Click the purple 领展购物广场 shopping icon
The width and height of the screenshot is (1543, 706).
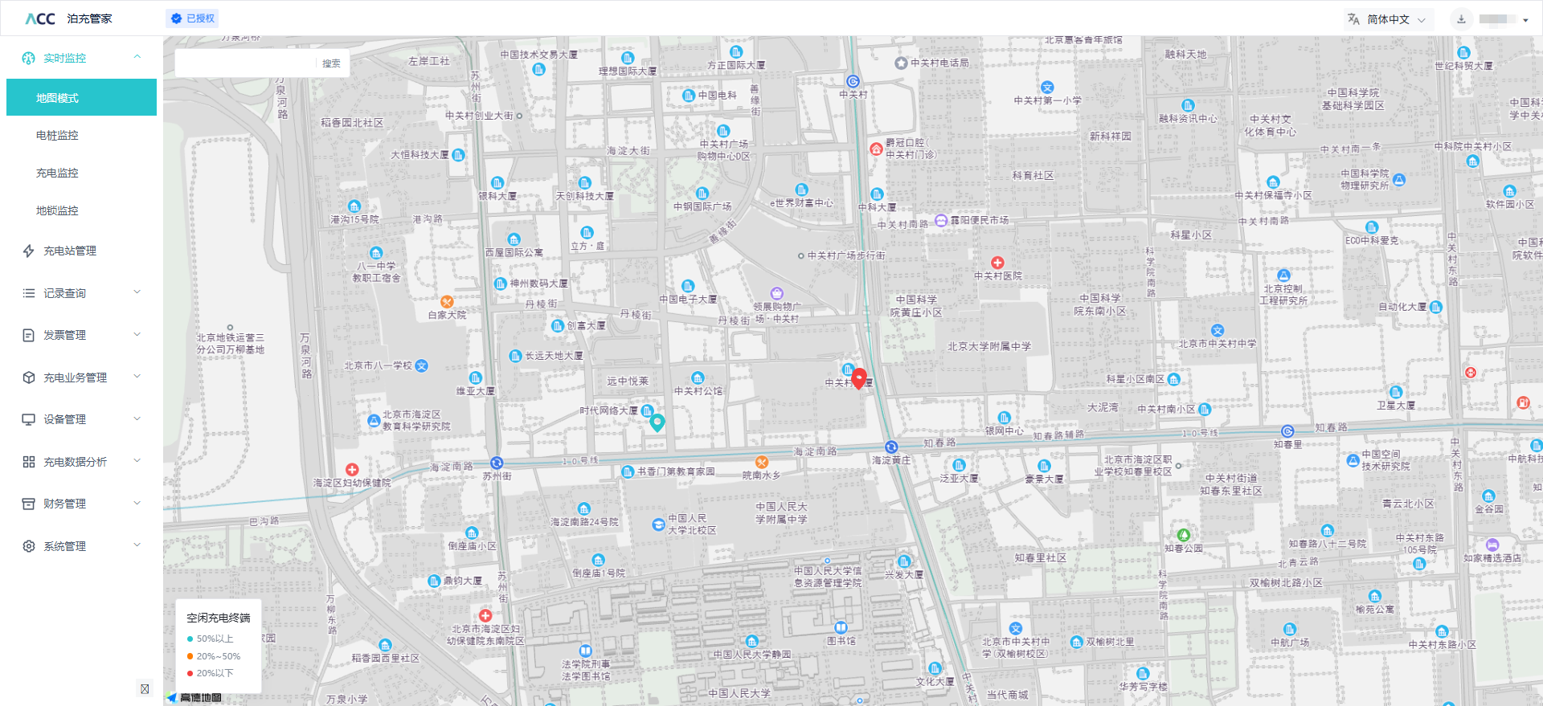point(776,293)
